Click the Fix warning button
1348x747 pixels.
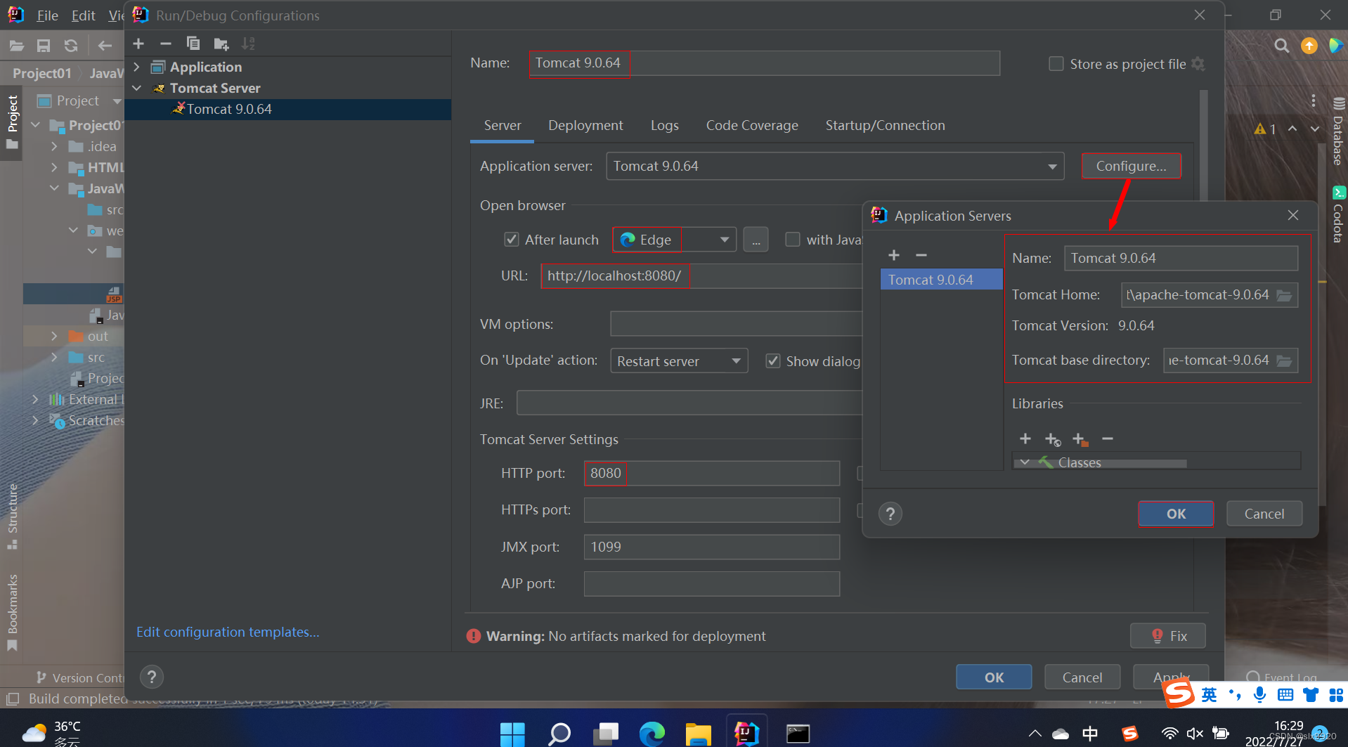point(1168,636)
